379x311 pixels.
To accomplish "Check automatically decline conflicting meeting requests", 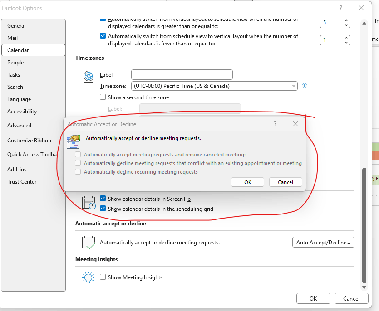I will coord(78,163).
